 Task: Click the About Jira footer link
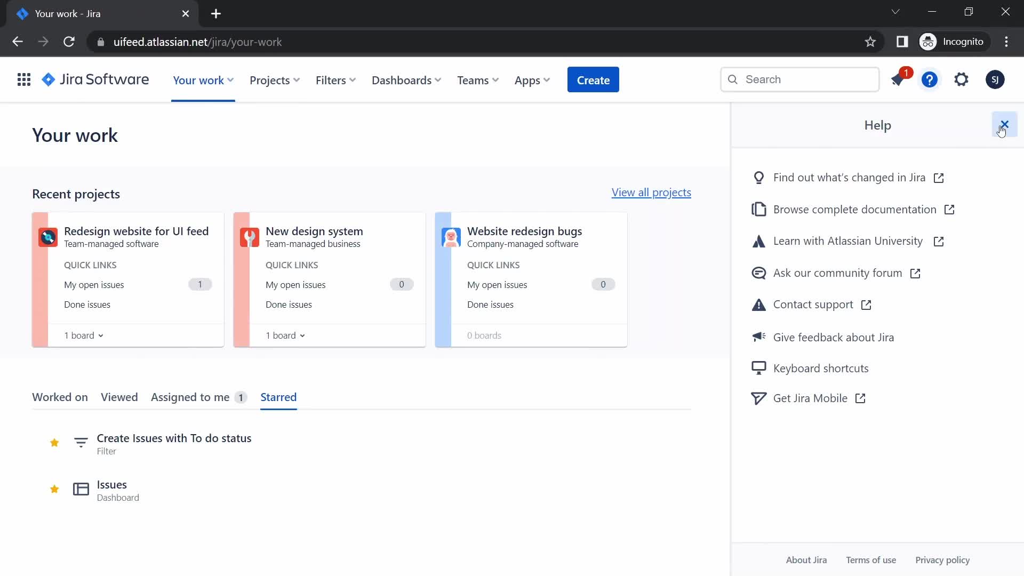(x=806, y=560)
